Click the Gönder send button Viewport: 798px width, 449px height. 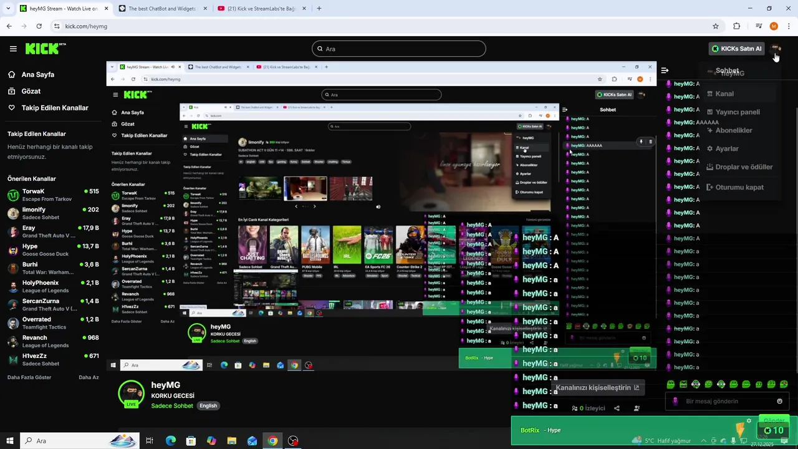[774, 420]
